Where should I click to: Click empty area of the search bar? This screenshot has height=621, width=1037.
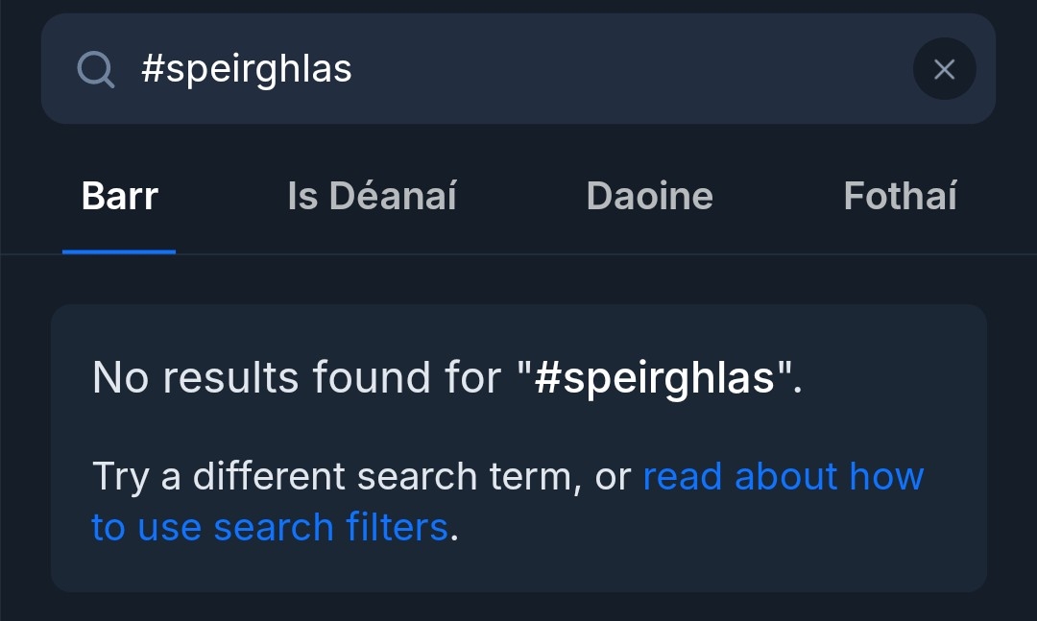pyautogui.click(x=624, y=69)
